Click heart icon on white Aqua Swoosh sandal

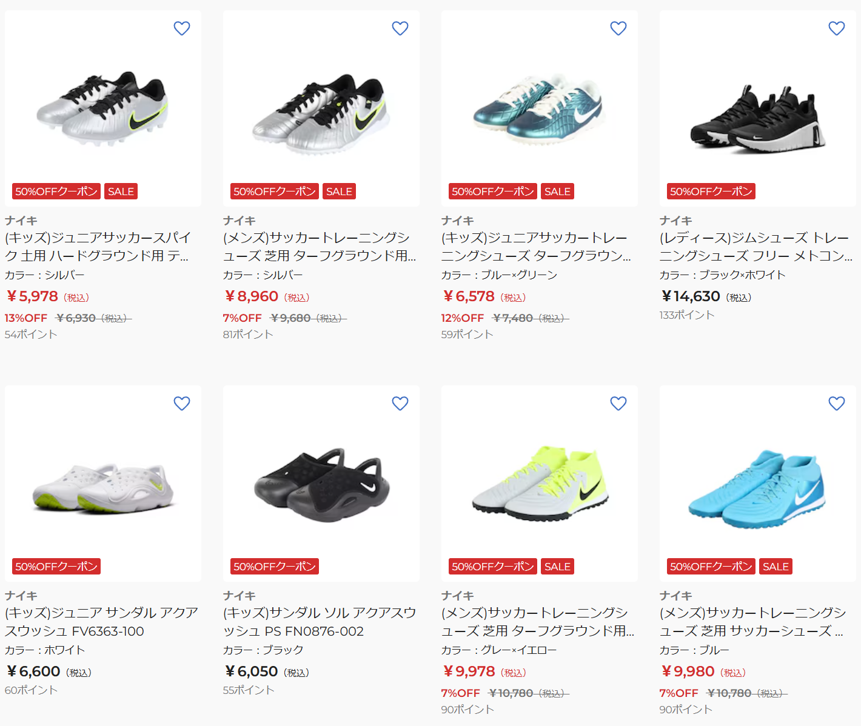(182, 404)
